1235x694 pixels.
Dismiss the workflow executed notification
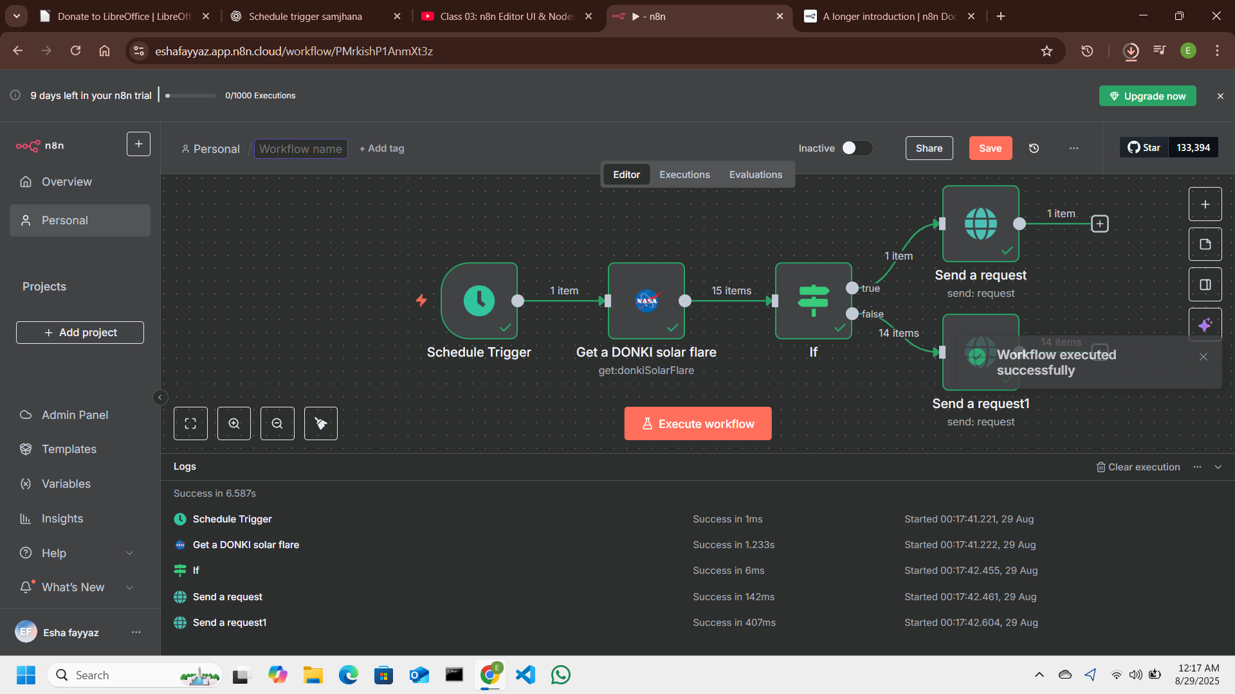tap(1203, 357)
